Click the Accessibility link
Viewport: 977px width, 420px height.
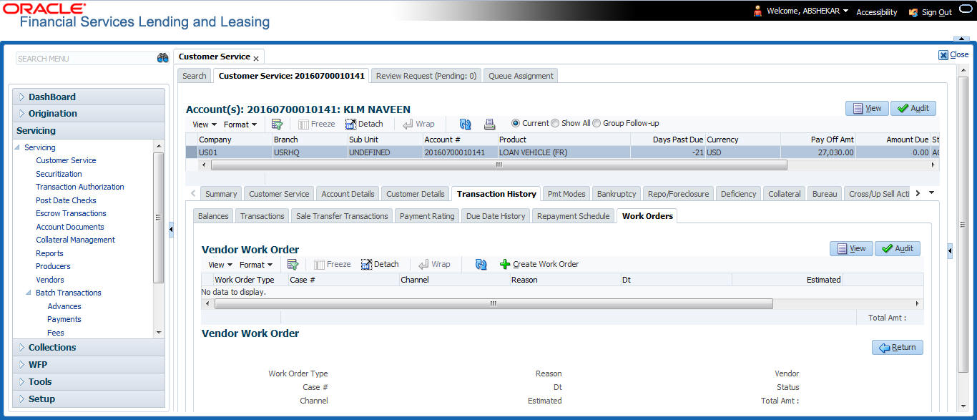coord(877,12)
